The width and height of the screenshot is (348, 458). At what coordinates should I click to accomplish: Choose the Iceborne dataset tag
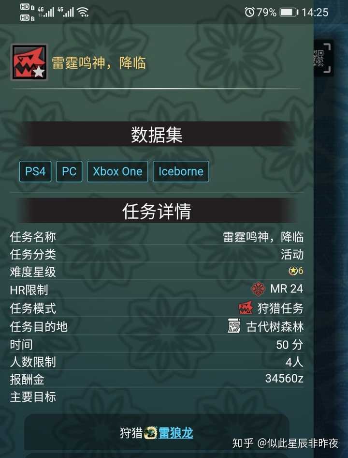[181, 171]
